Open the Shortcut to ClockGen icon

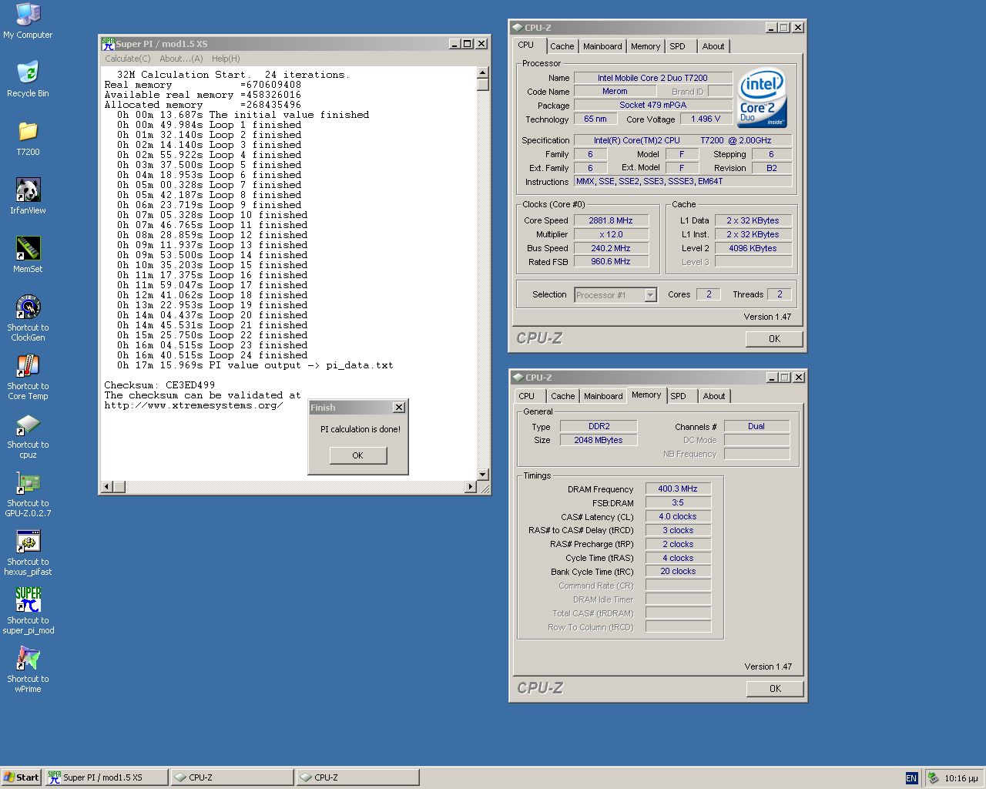(28, 317)
